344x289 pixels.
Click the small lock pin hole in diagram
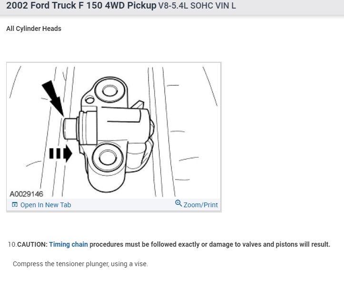pos(89,100)
